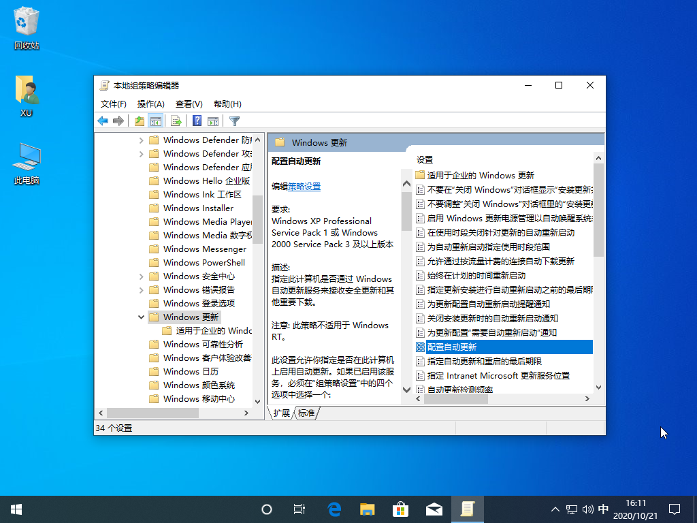Click settings list vertical scrollbar down arrow
Viewport: 697px width, 523px height.
598,387
